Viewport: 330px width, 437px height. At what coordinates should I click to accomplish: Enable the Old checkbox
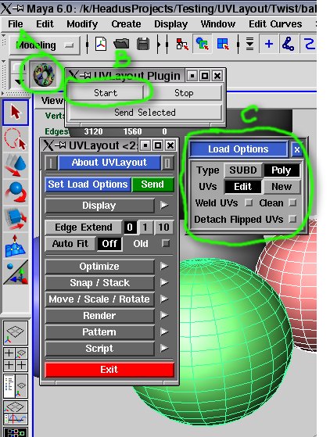click(x=166, y=244)
